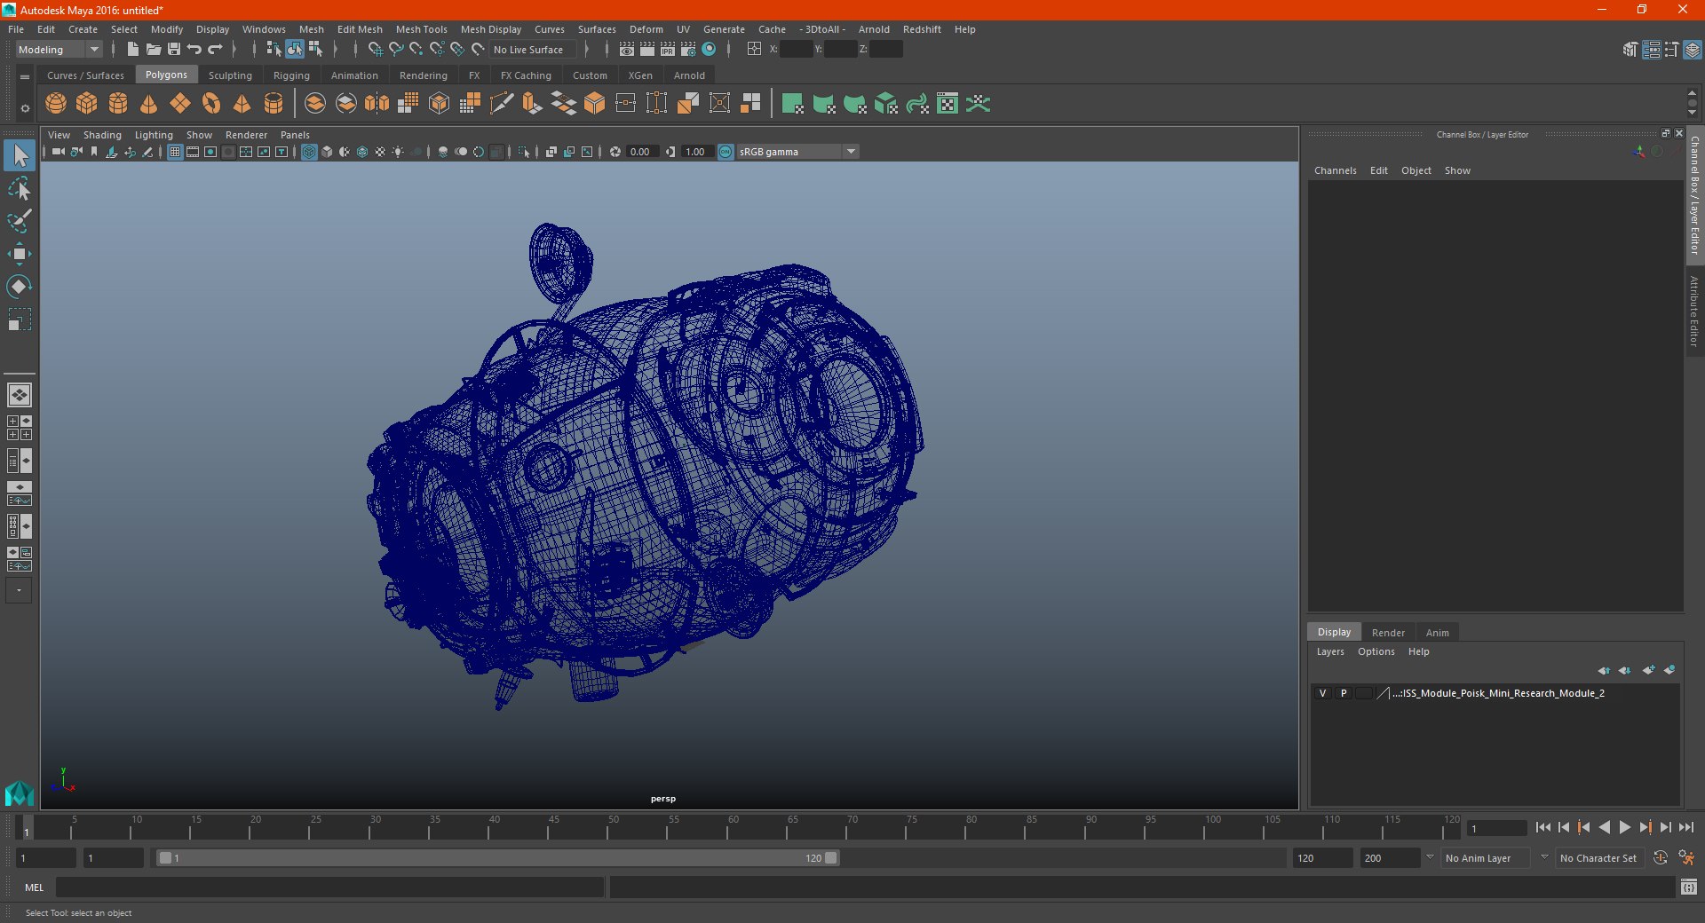
Task: Create a polygon sphere from the shelf
Action: (56, 104)
